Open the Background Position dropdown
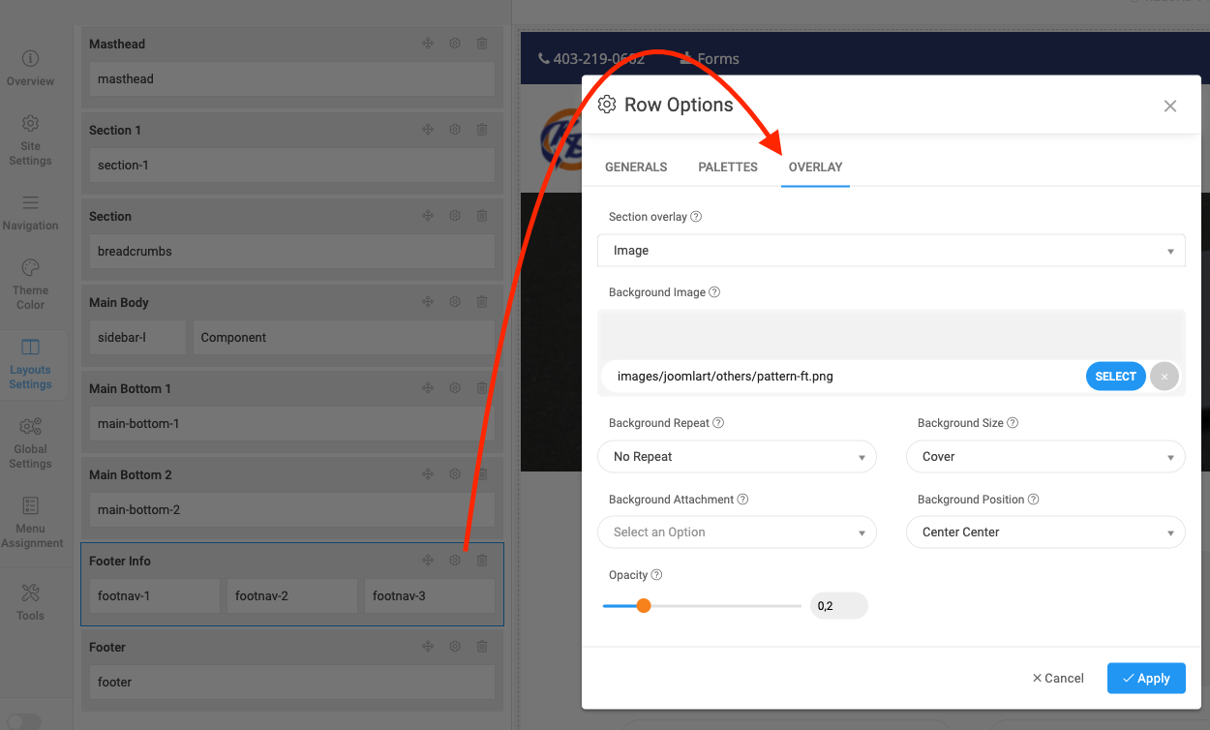 point(1044,532)
